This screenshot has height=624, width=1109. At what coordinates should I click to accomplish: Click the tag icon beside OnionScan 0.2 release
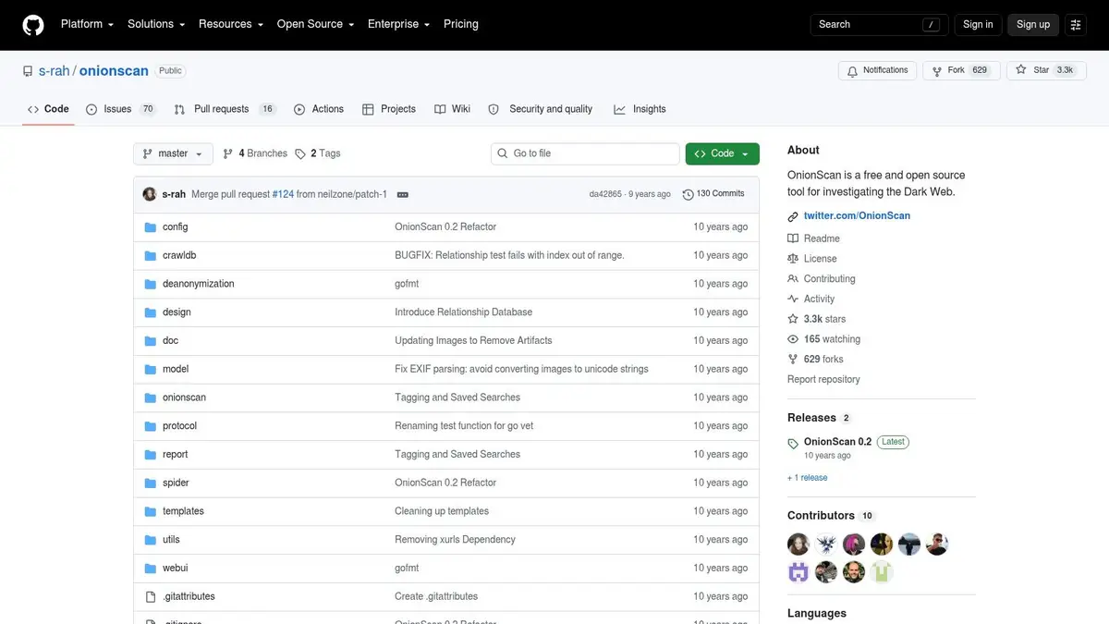point(793,444)
